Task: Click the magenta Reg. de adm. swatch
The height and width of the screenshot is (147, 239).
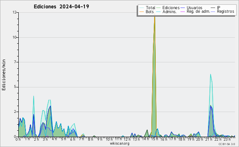Action: pyautogui.click(x=182, y=12)
